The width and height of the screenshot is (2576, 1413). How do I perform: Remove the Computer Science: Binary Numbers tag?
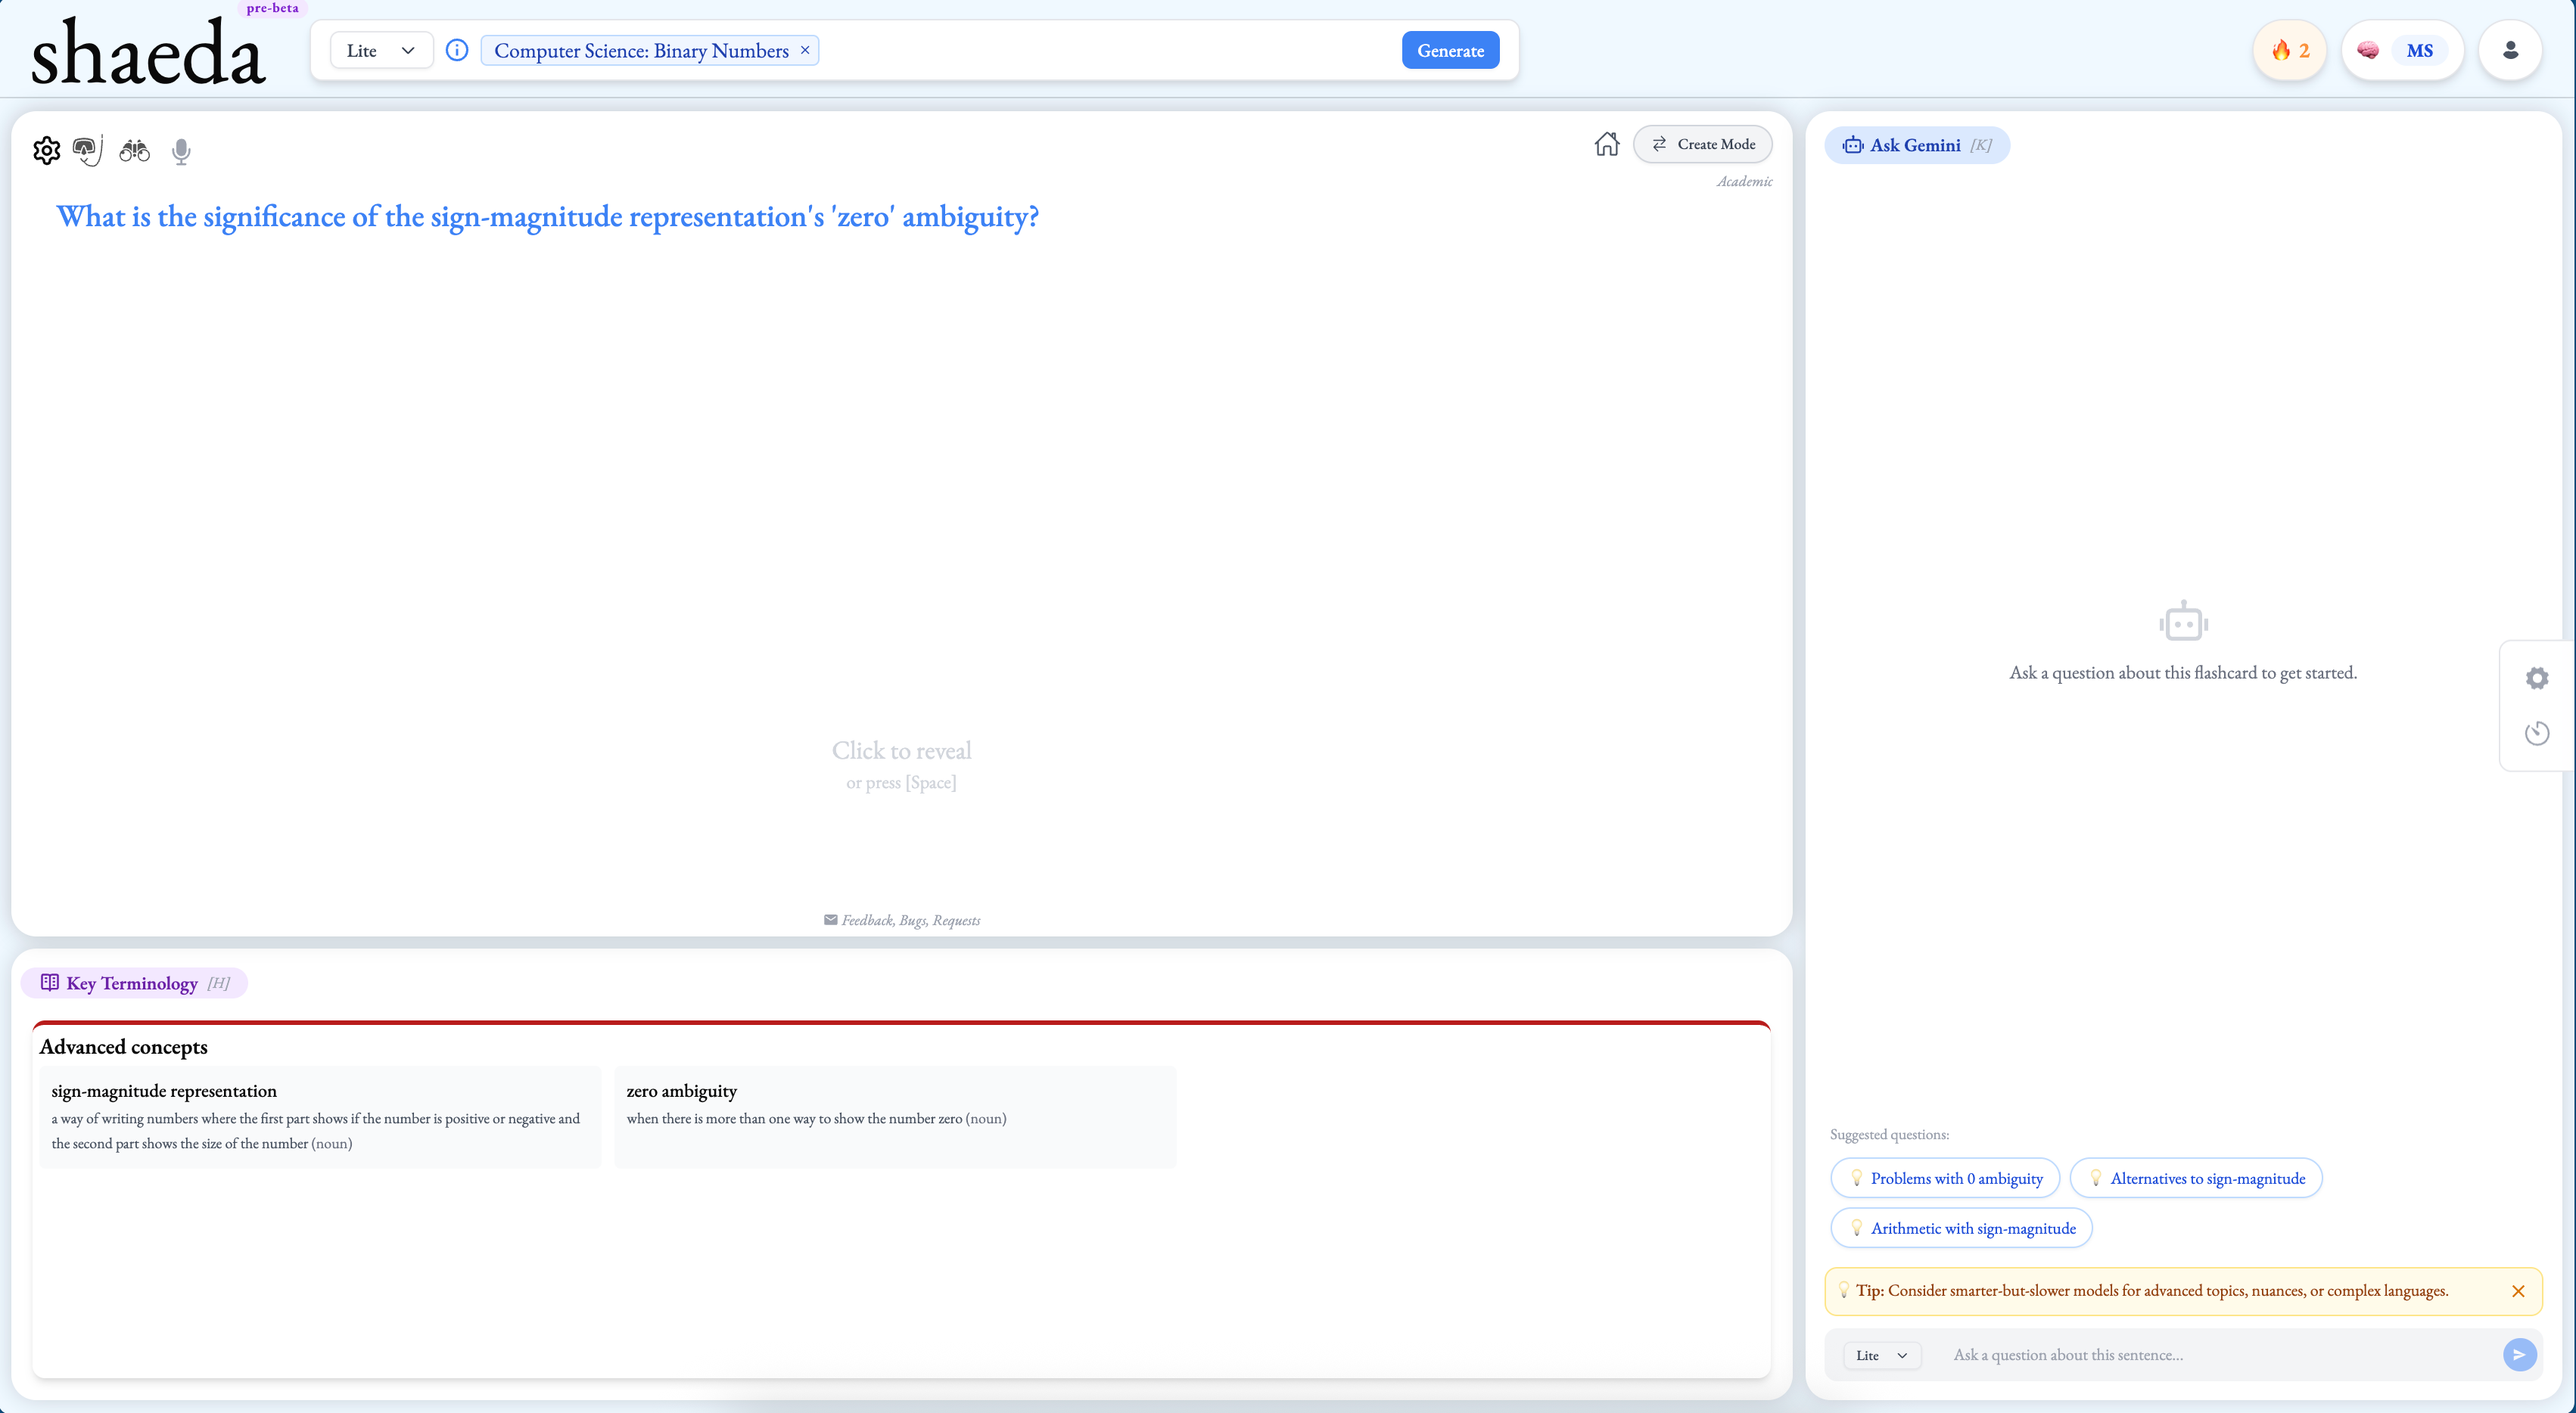tap(805, 50)
